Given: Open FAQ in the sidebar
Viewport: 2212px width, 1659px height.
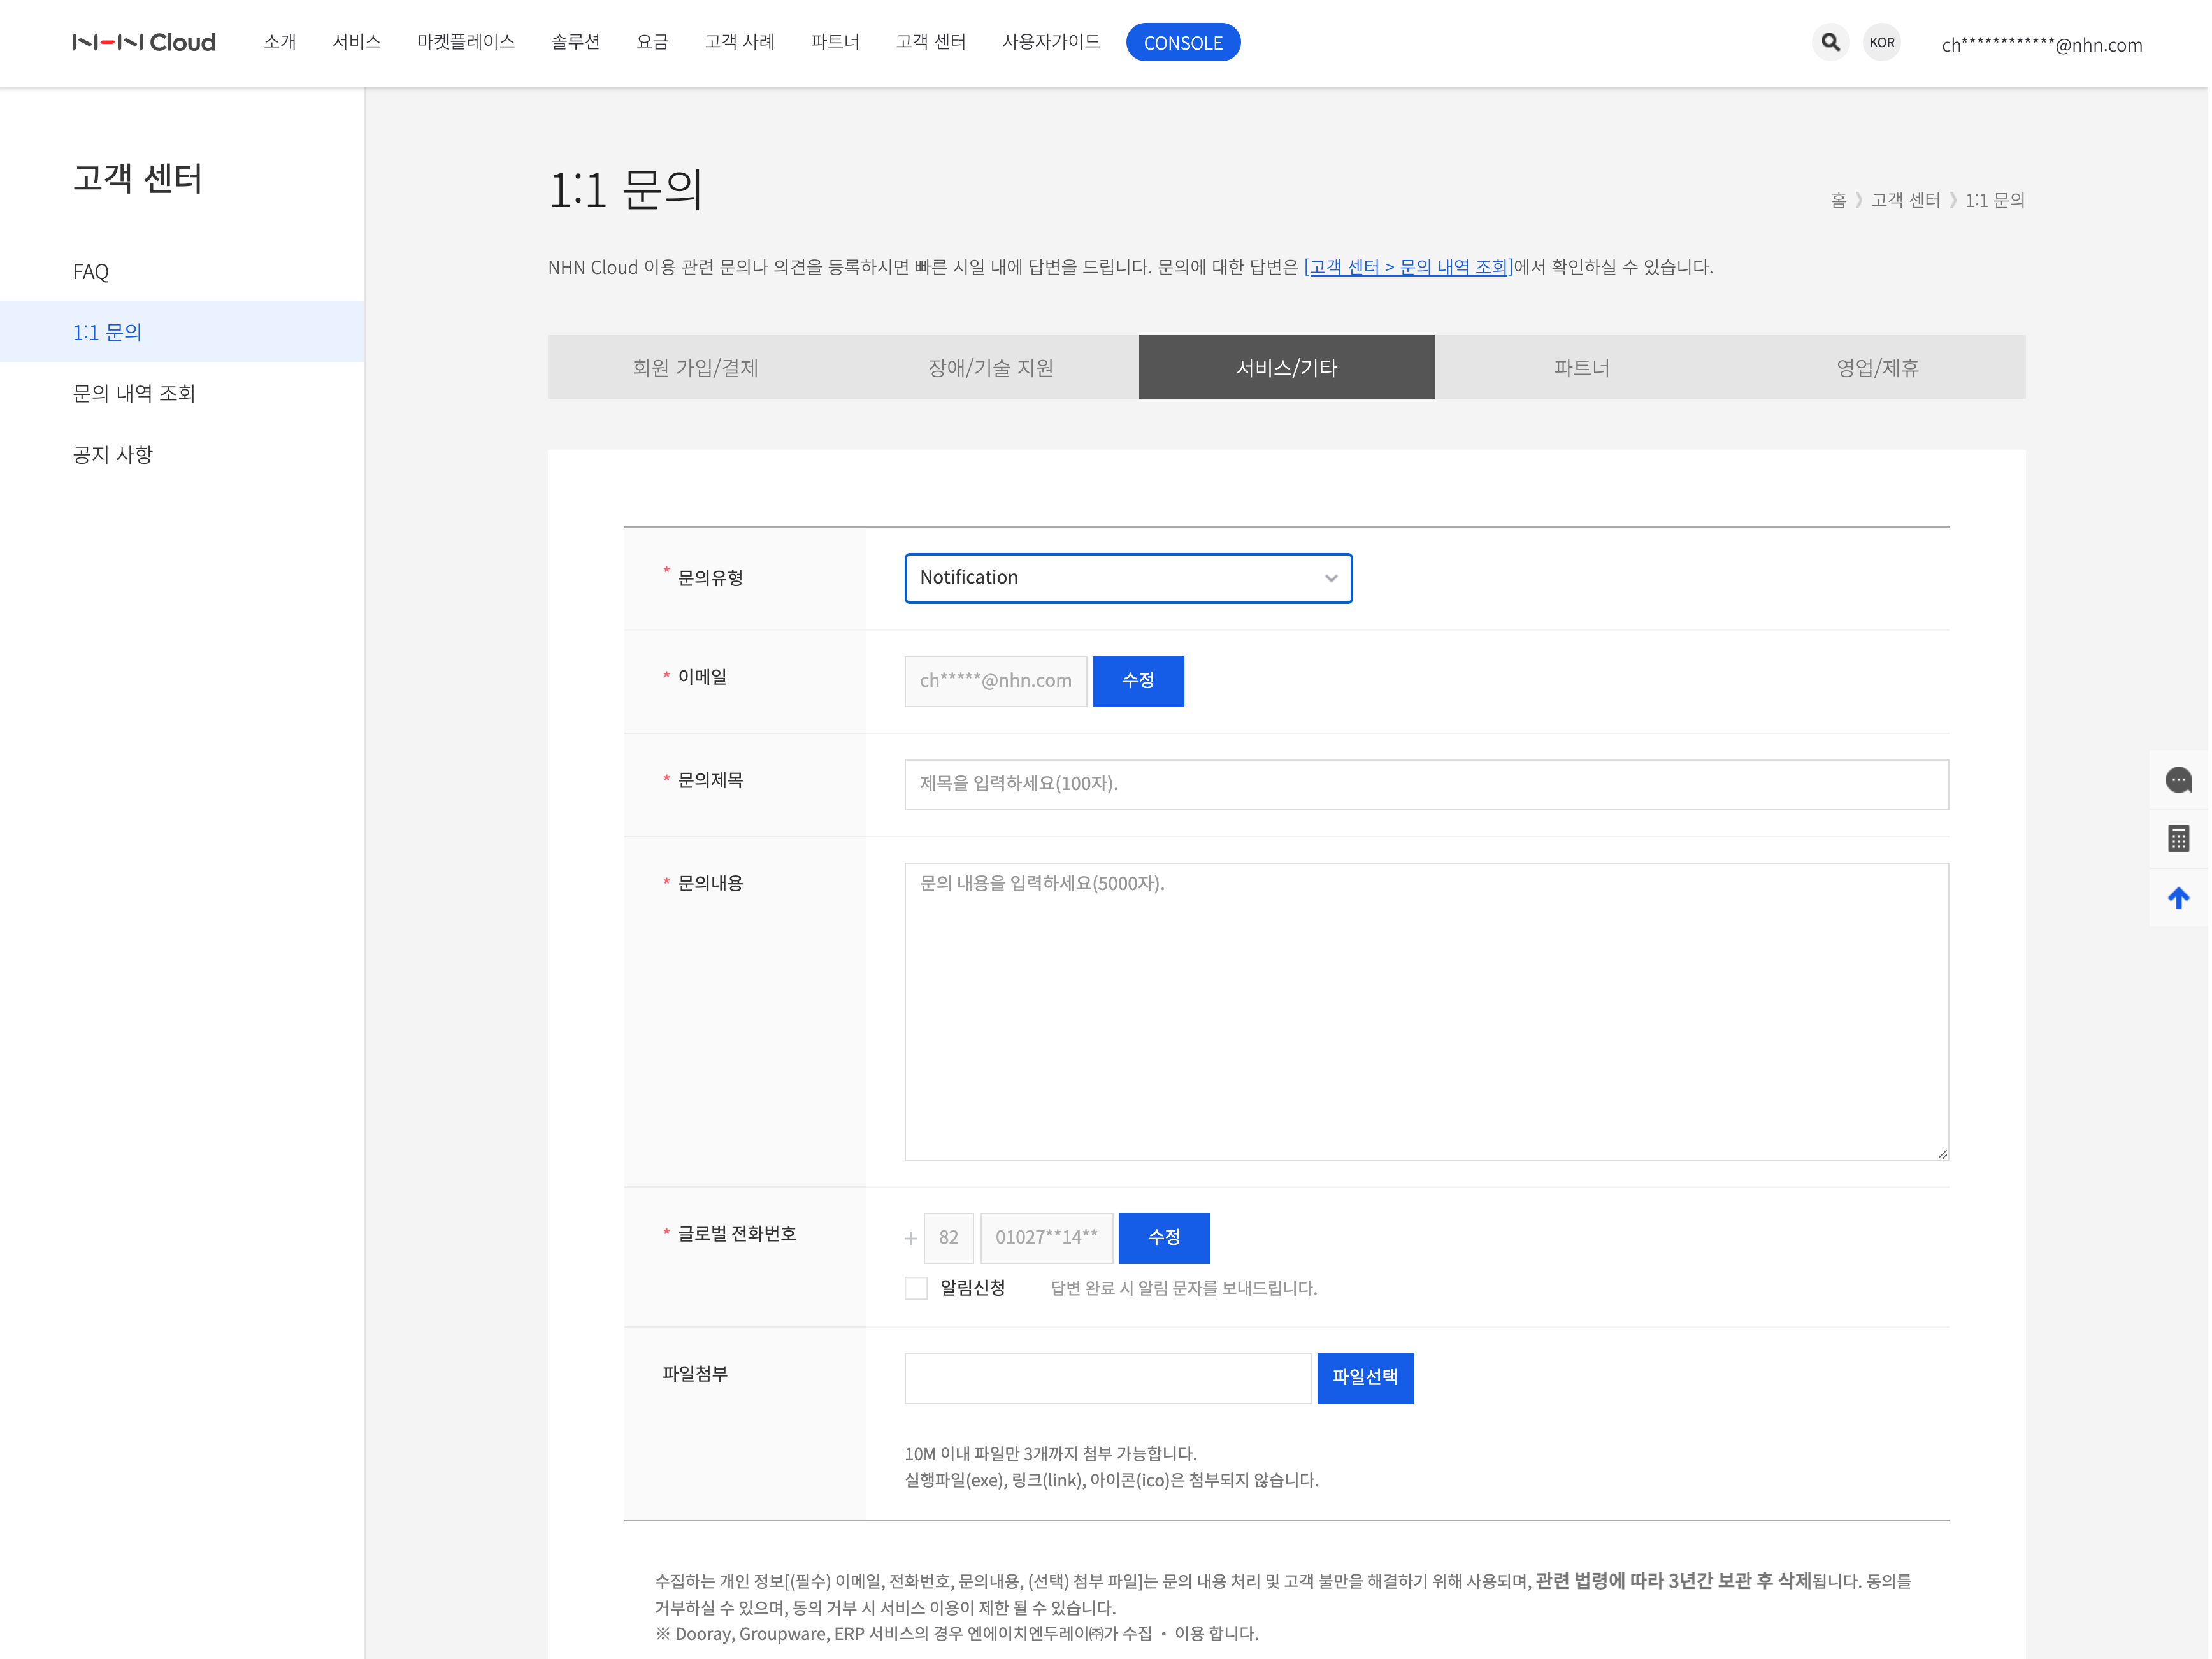Looking at the screenshot, I should [91, 272].
